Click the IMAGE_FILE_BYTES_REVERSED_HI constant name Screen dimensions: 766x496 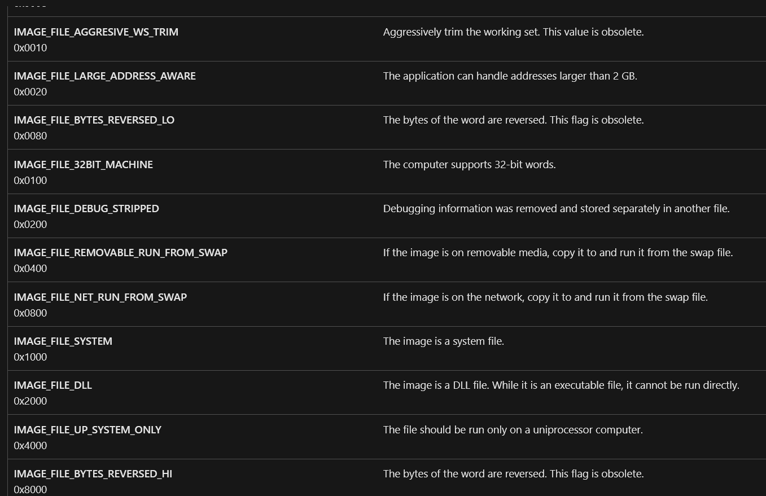(x=93, y=474)
